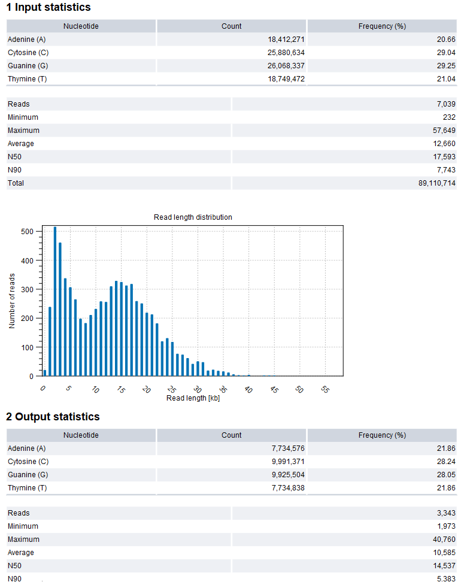Select the output Reads value 3,343
This screenshot has height=588, width=461.
coord(446,513)
